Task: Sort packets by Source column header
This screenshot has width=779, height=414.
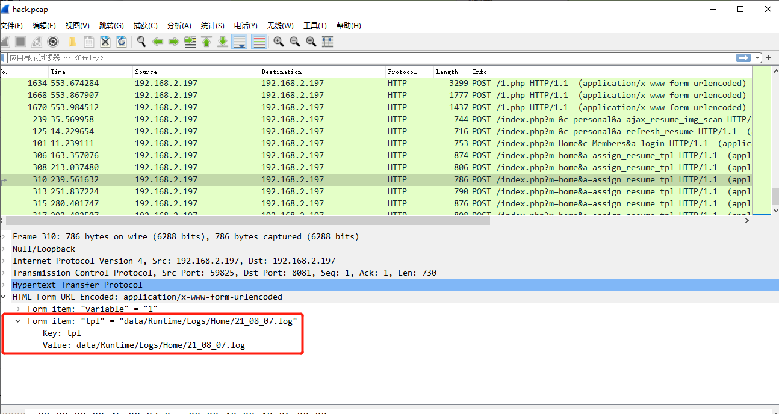Action: [x=196, y=72]
